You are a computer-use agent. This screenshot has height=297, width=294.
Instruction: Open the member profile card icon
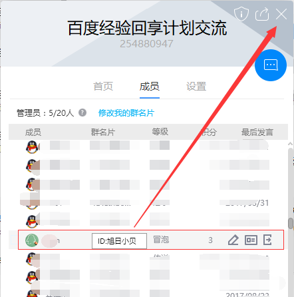point(251,240)
